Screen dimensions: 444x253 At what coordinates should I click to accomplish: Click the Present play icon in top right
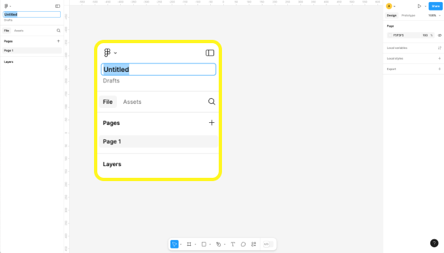[x=419, y=6]
